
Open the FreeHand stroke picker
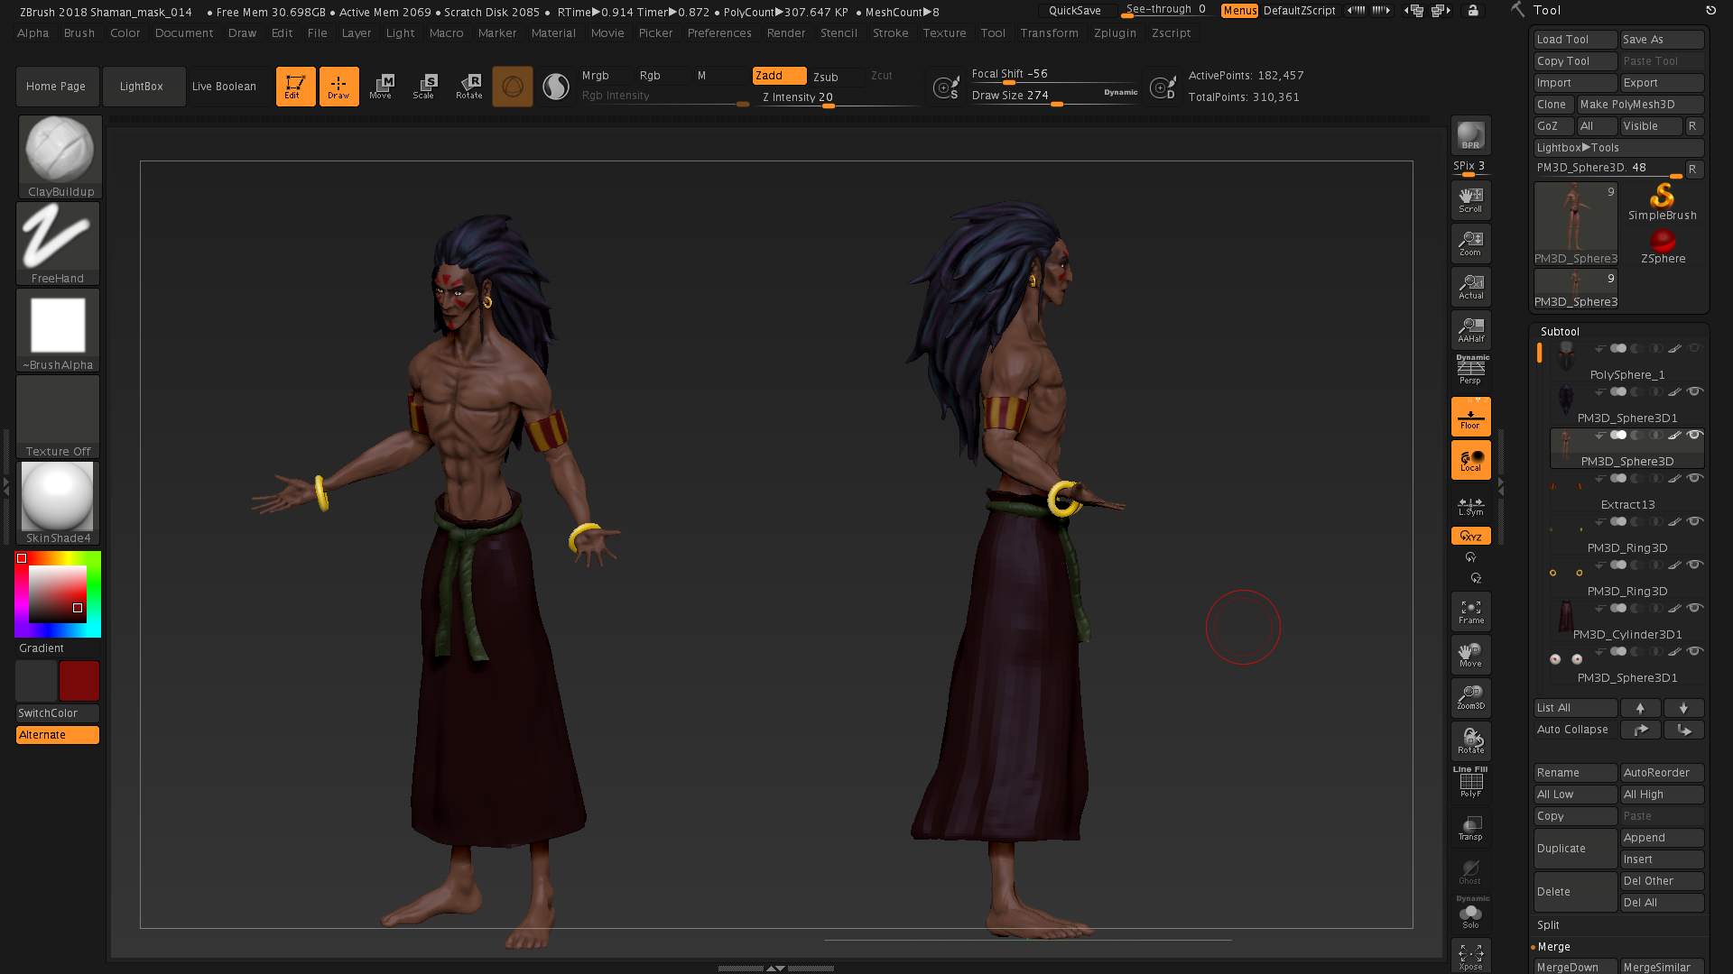58,243
